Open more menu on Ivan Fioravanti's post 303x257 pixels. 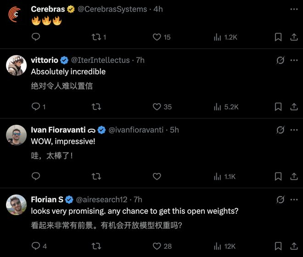point(294,130)
